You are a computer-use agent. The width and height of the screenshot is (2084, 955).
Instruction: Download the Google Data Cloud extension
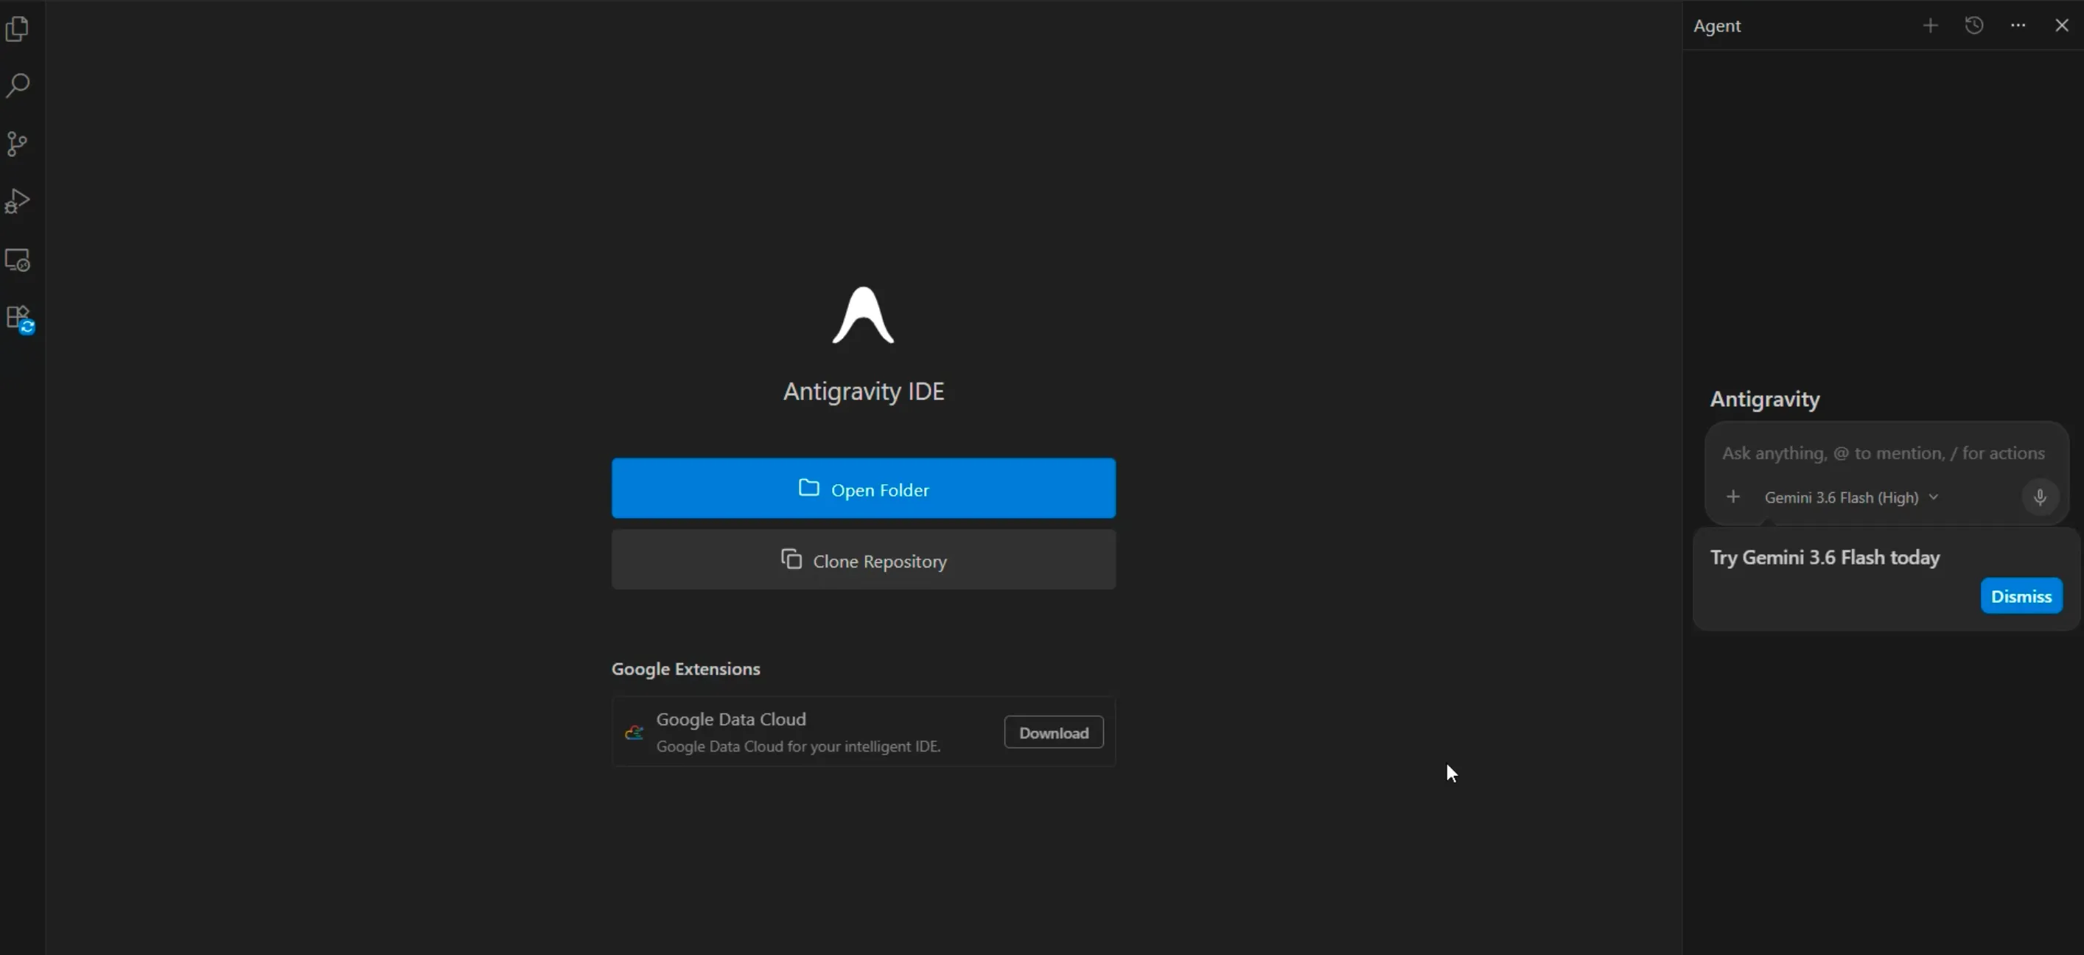click(x=1053, y=732)
